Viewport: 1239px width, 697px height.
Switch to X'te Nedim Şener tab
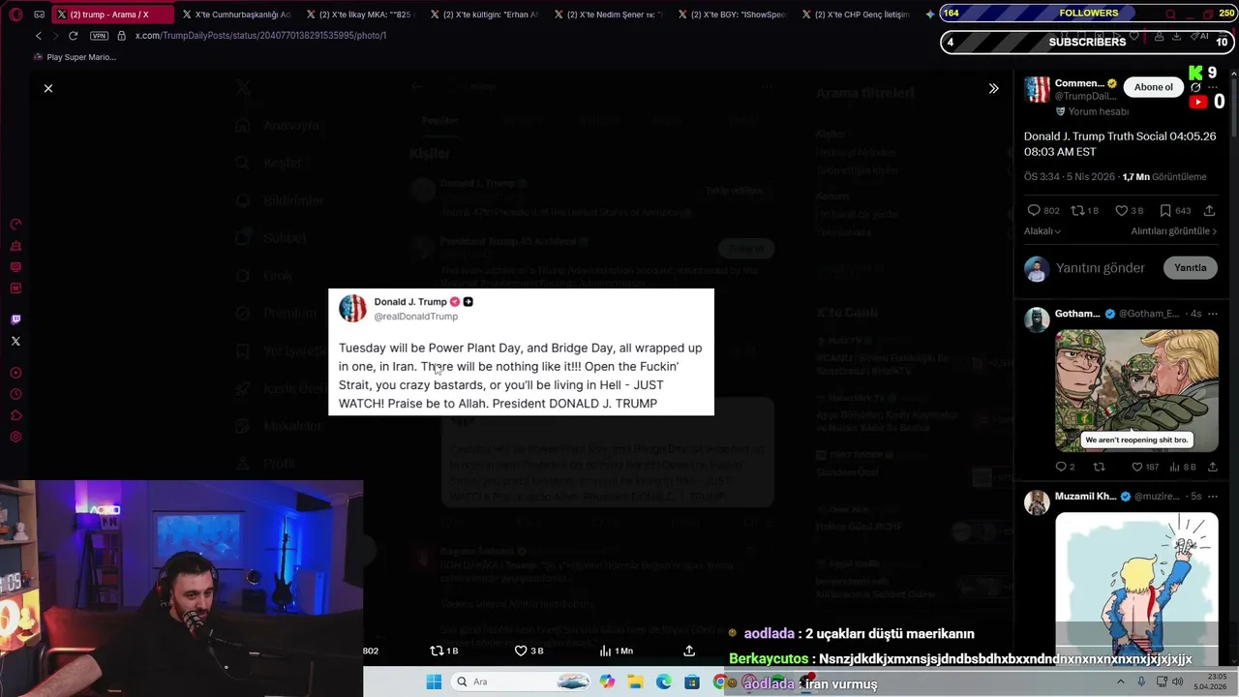pyautogui.click(x=608, y=15)
